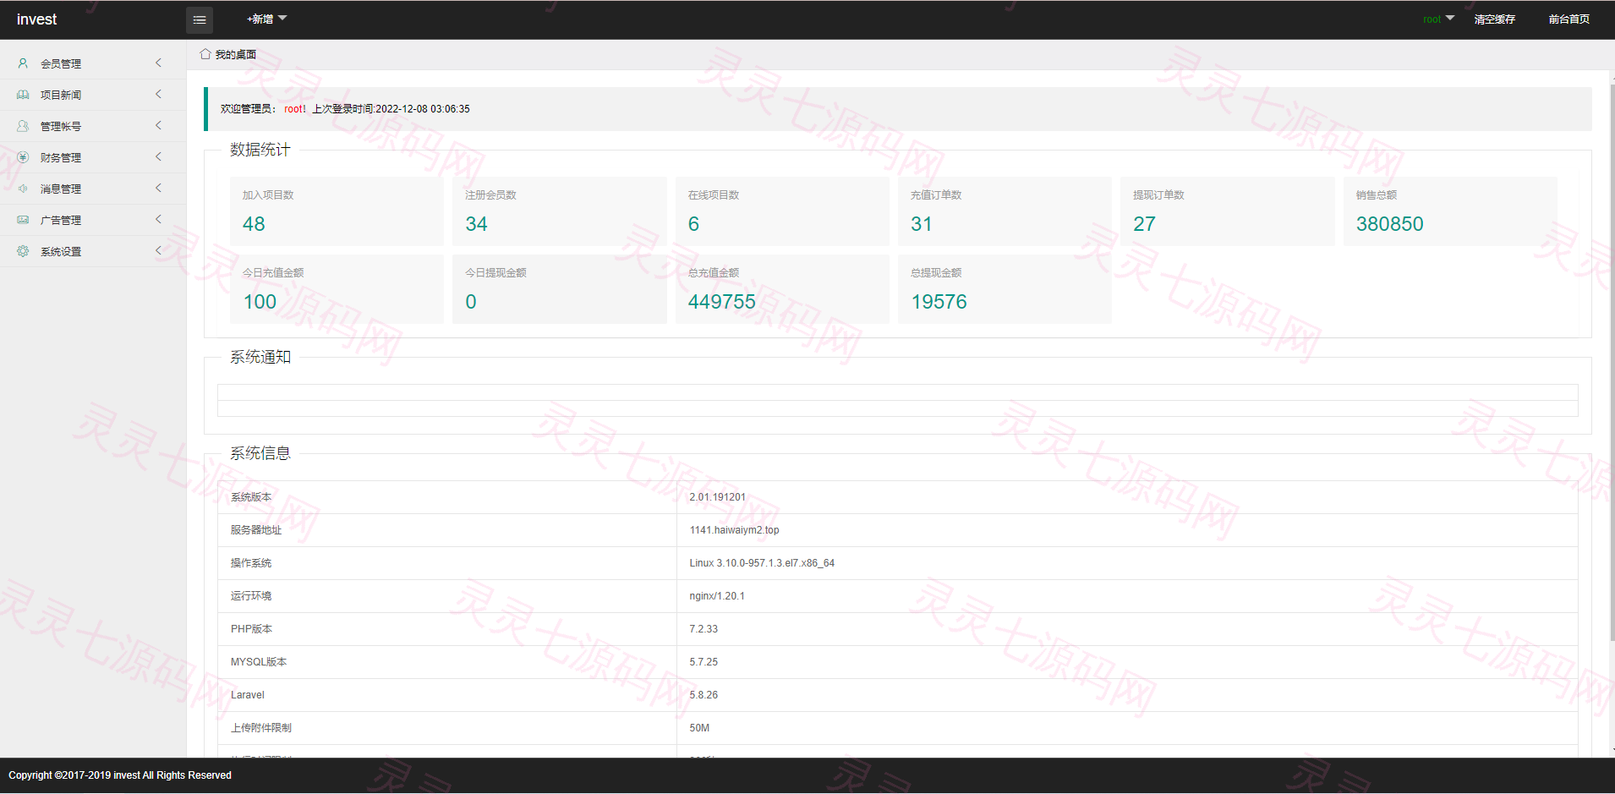The width and height of the screenshot is (1615, 794).
Task: Click the 充值订单数 value 31
Action: [x=921, y=224]
